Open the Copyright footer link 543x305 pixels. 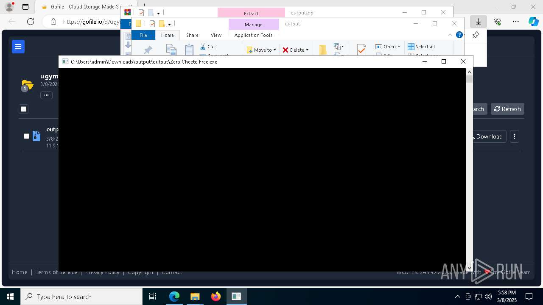pyautogui.click(x=140, y=272)
